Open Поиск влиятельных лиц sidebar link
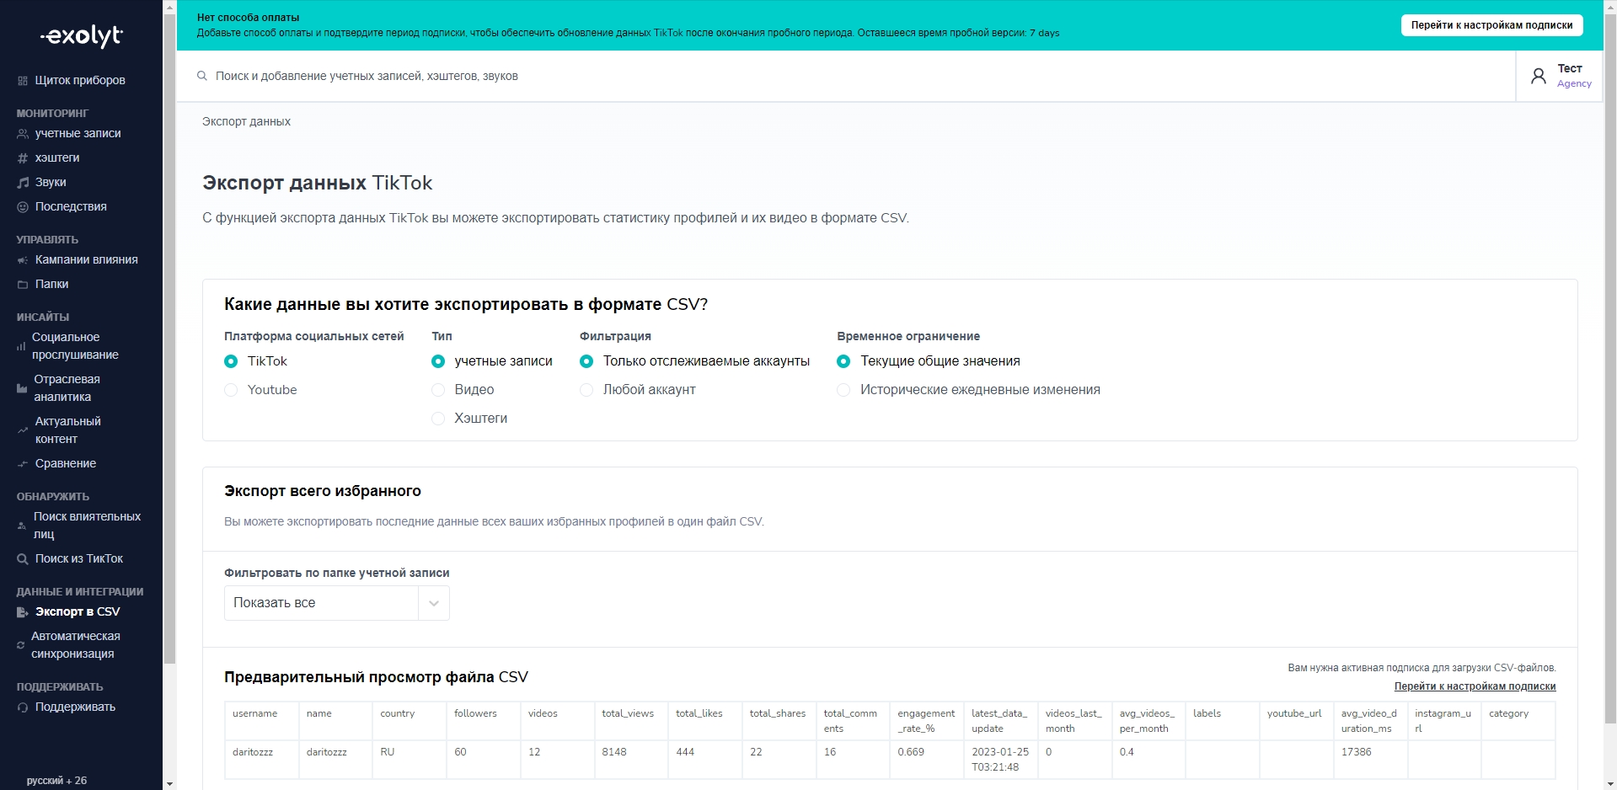This screenshot has width=1617, height=790. click(88, 526)
